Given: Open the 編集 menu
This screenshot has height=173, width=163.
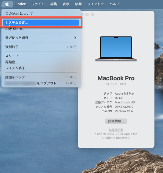Looking at the screenshot, I should coord(54,4).
